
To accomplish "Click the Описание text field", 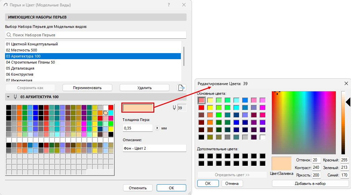I will (x=154, y=148).
